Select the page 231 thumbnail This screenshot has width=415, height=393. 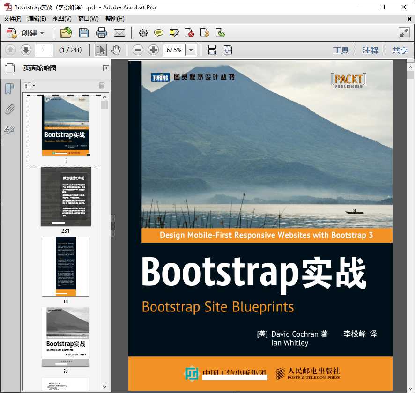66,197
